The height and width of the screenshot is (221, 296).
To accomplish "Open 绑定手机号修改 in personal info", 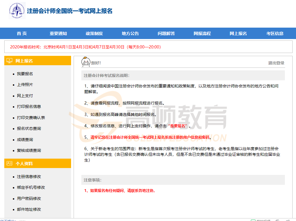I will [31, 187].
